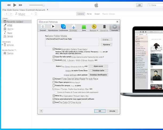Click the ? help button in dialog
This screenshot has width=163, height=130.
(x=41, y=111)
